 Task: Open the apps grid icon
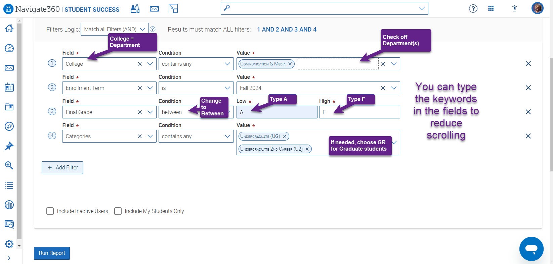tap(491, 9)
